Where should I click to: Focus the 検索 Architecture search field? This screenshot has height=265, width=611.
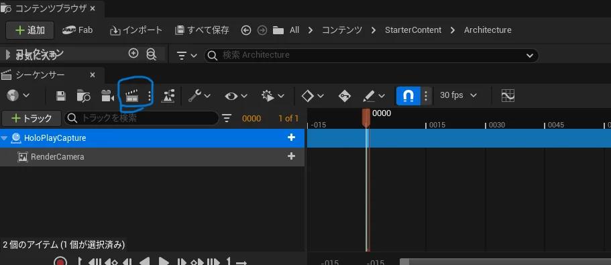point(372,55)
